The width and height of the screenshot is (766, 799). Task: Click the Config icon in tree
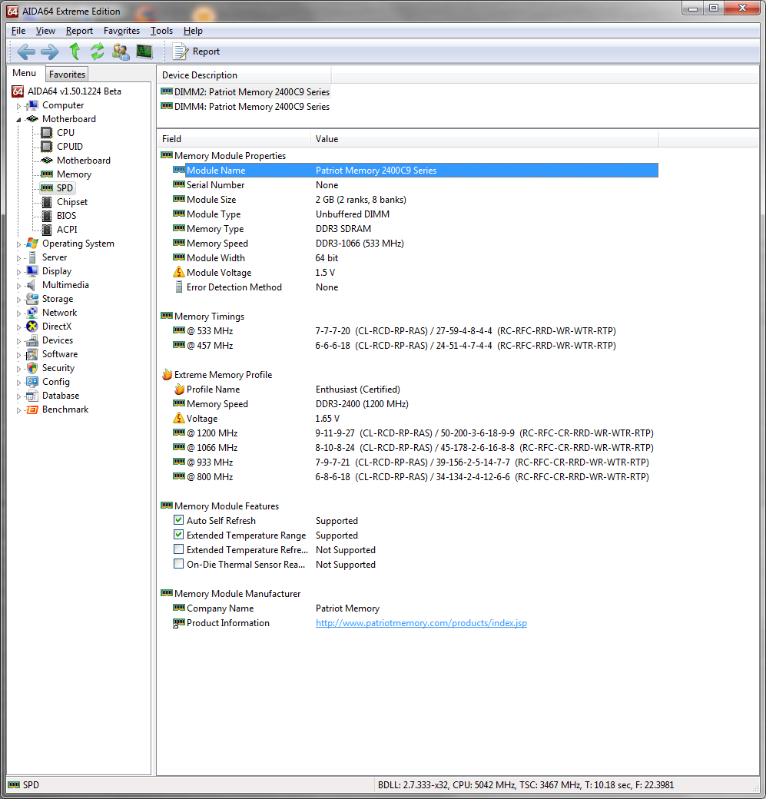(x=32, y=382)
